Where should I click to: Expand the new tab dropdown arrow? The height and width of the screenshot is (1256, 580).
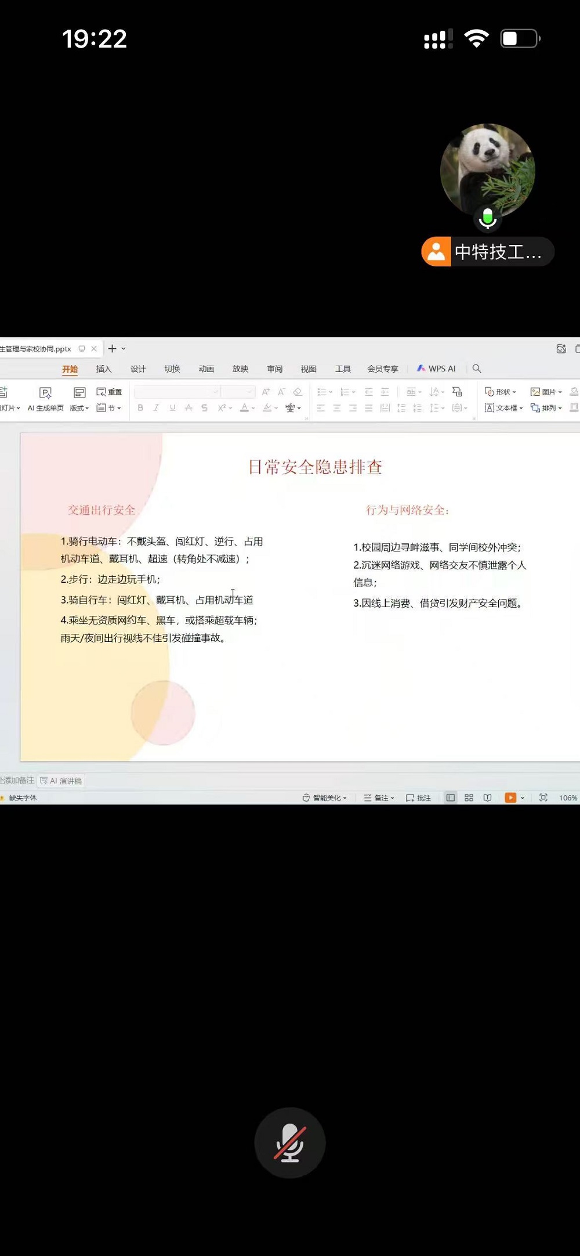124,349
